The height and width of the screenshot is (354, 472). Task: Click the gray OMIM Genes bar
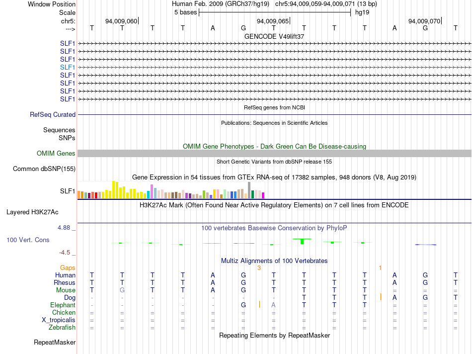[274, 153]
